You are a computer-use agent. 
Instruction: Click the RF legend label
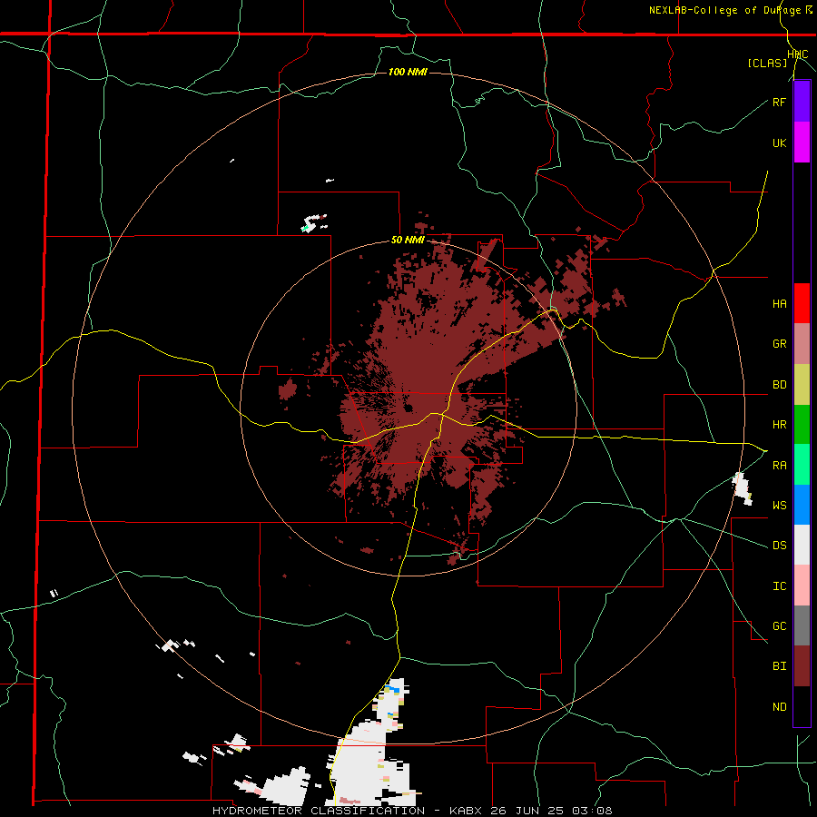tap(779, 102)
